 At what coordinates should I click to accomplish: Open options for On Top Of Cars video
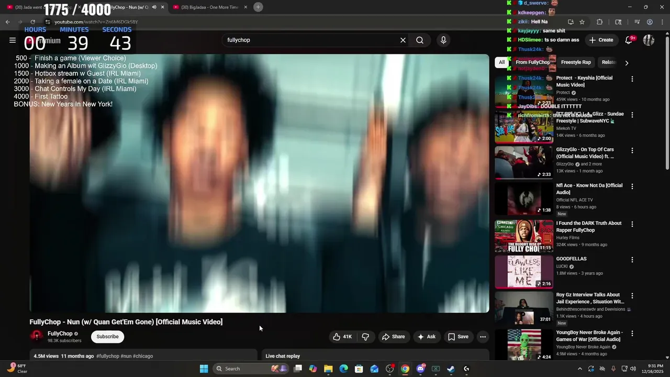tap(632, 150)
